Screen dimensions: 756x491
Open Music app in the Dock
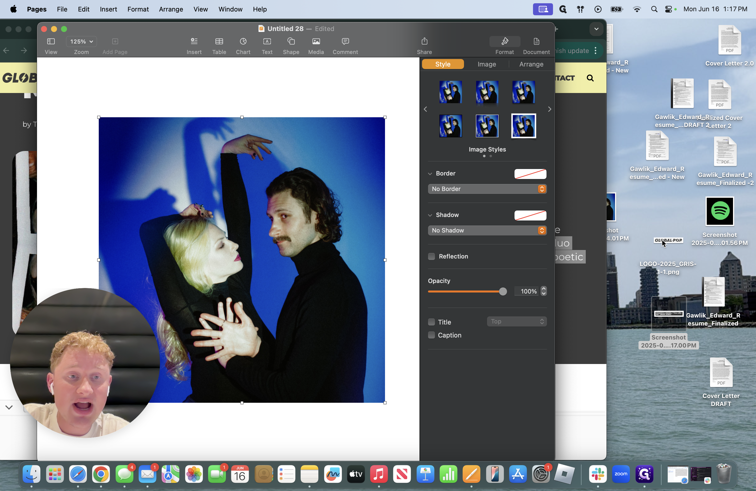(379, 474)
